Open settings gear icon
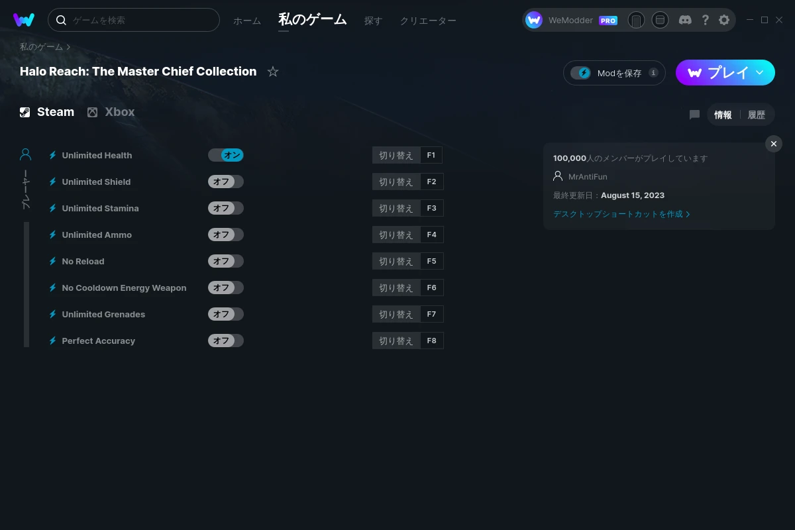This screenshot has width=795, height=530. 724,20
